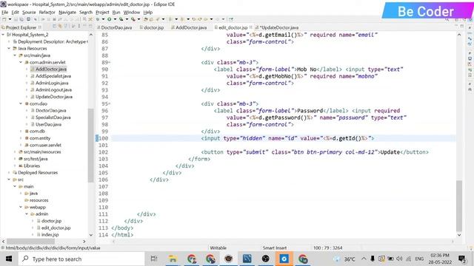Select Deployed Resources in the tree
The height and width of the screenshot is (266, 474).
point(38,173)
